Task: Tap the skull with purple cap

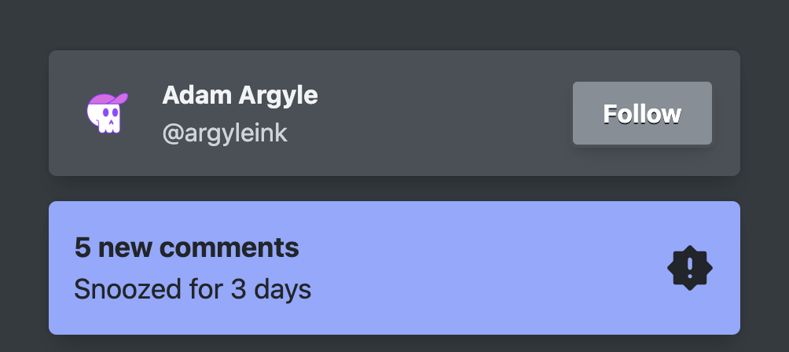Action: [107, 113]
